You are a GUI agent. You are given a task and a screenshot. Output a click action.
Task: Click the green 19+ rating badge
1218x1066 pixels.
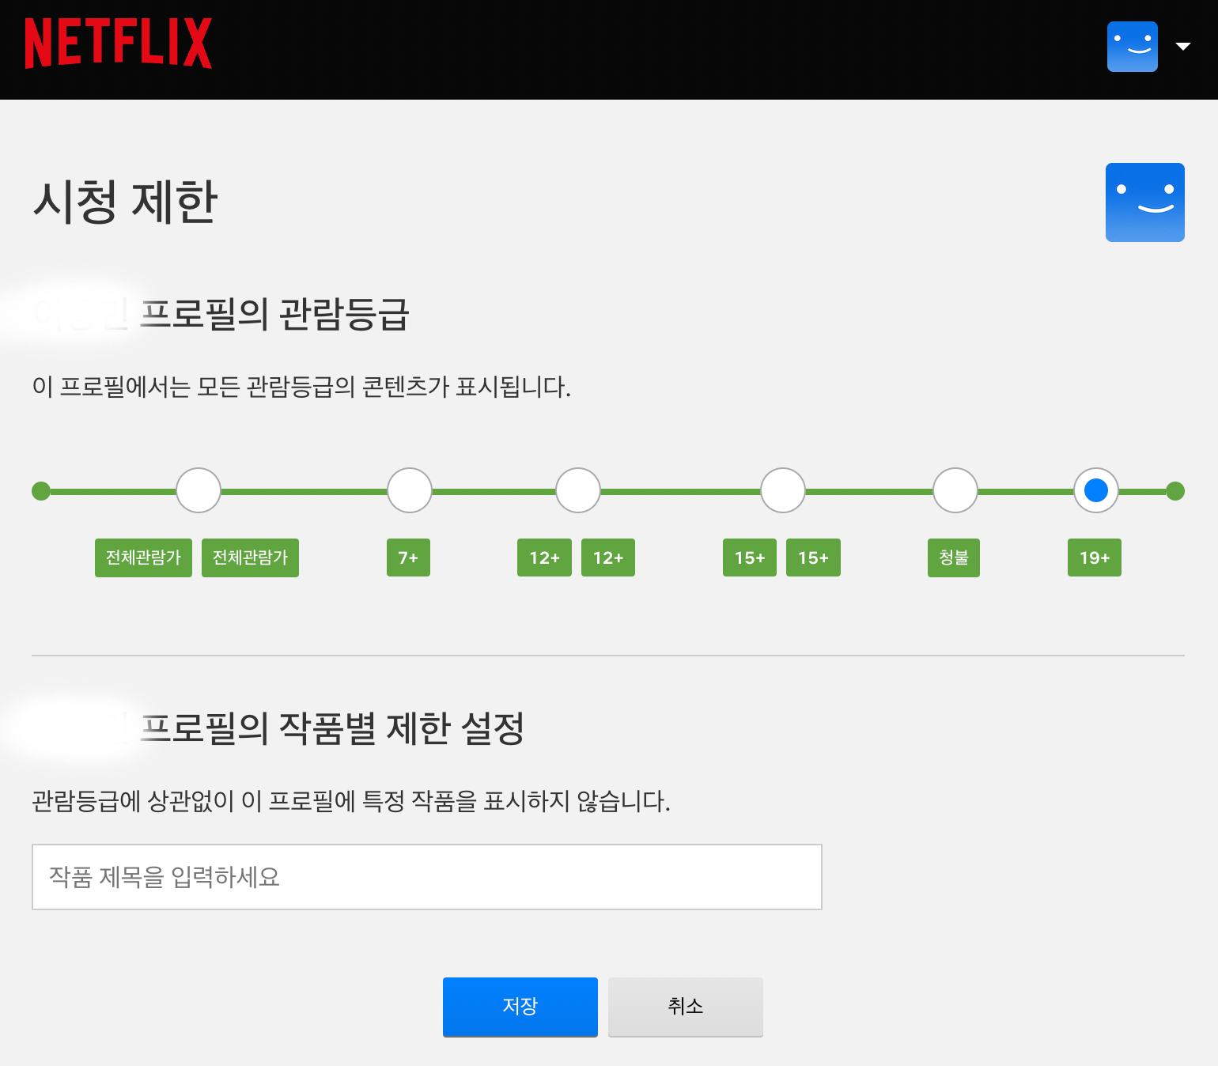pyautogui.click(x=1095, y=558)
